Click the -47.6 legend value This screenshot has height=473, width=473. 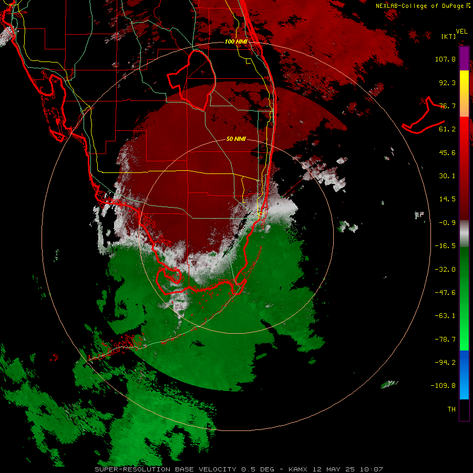pyautogui.click(x=445, y=293)
